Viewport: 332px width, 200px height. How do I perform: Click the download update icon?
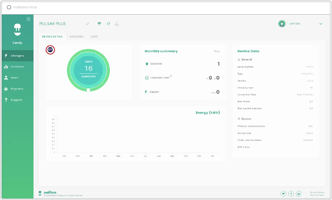coord(116,24)
